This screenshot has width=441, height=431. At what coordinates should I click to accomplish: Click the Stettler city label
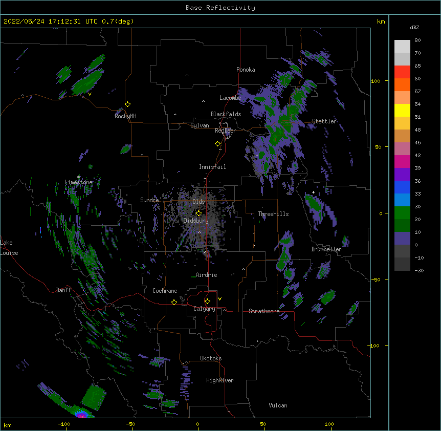(x=324, y=121)
